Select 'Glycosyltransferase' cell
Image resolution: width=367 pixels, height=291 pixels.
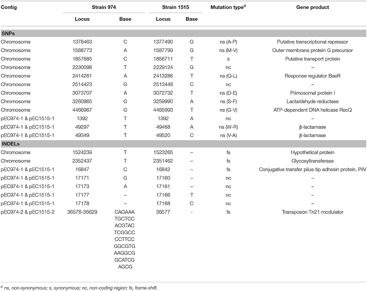tap(312, 161)
